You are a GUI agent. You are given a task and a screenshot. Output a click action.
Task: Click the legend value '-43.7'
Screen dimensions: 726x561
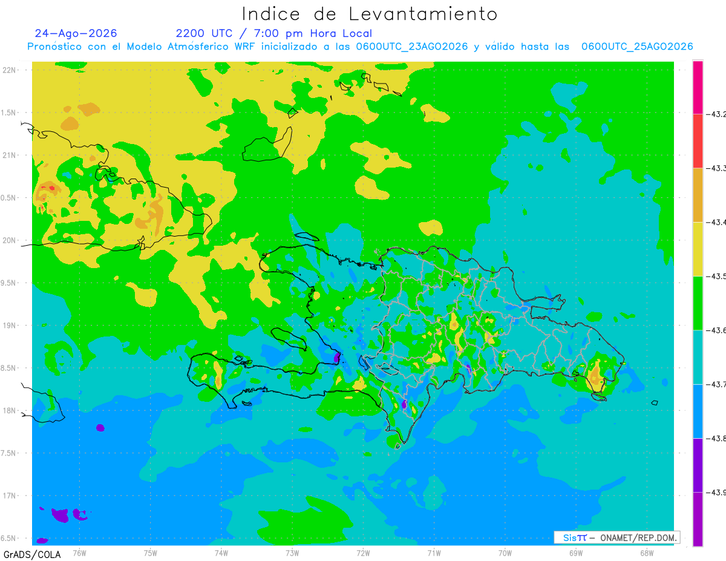pyautogui.click(x=716, y=384)
